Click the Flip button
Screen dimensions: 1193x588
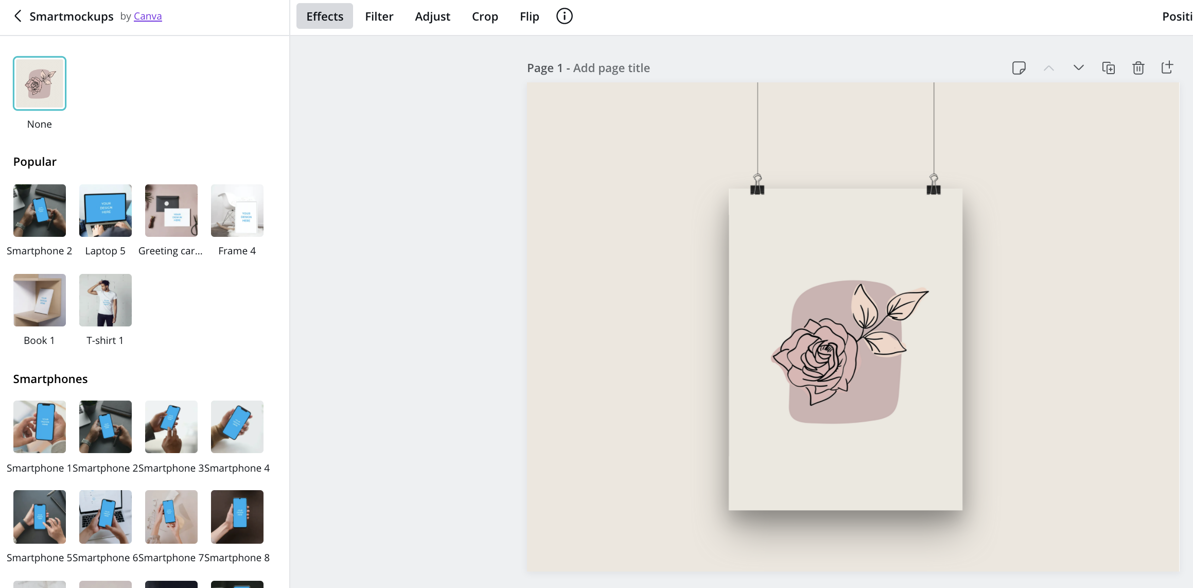pyautogui.click(x=529, y=16)
